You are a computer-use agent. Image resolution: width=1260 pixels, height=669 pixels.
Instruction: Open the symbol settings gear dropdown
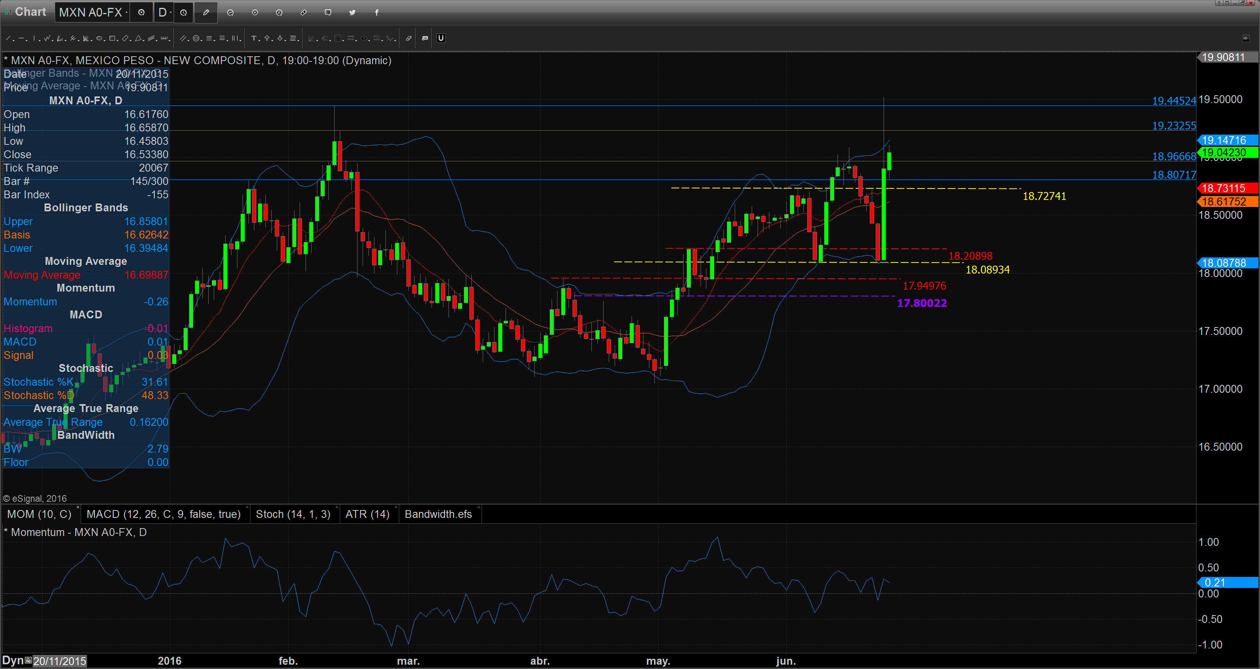point(141,12)
